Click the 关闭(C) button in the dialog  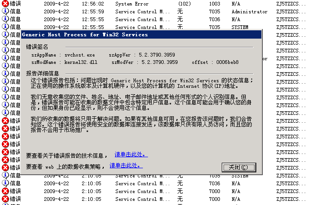click(239, 167)
